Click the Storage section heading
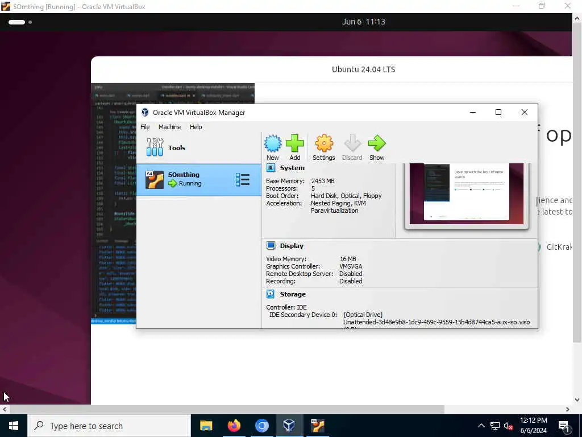Viewport: 582px width, 437px height. [x=293, y=294]
